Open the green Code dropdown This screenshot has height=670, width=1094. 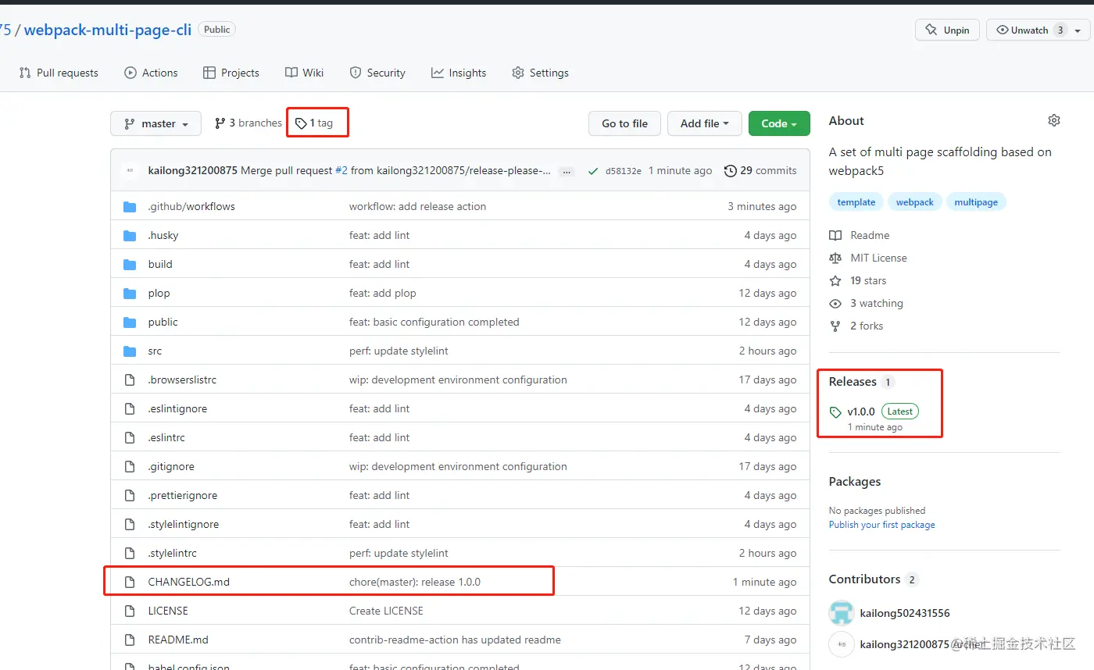click(x=779, y=123)
